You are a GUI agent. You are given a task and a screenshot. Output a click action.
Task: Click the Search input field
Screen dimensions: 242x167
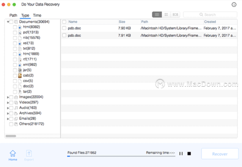pyautogui.click(x=210, y=15)
